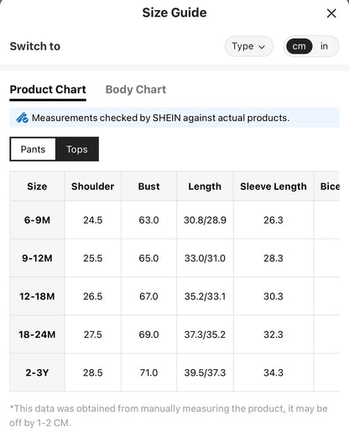Click the Sleeve Length column header
Image resolution: width=349 pixels, height=438 pixels.
[x=273, y=187]
